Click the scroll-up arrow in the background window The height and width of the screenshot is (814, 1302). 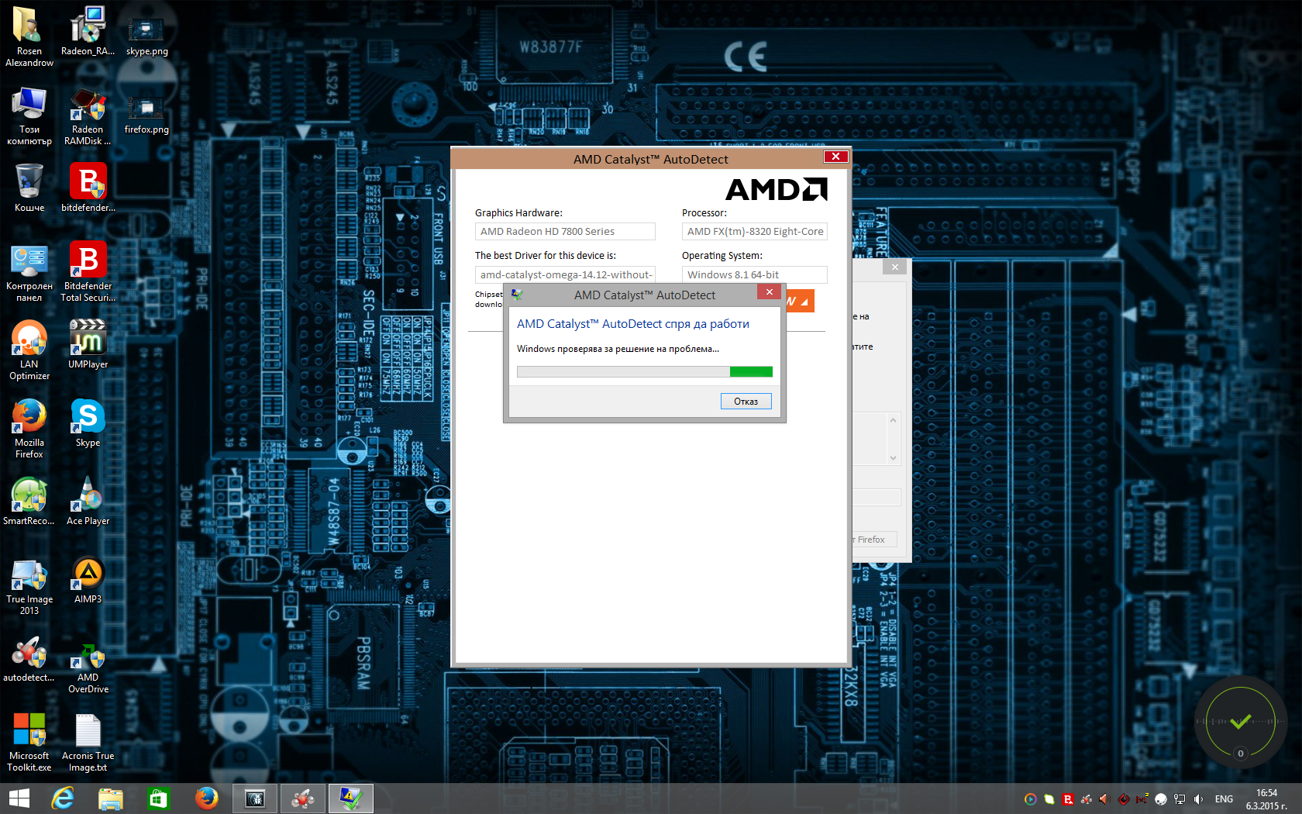pos(893,420)
